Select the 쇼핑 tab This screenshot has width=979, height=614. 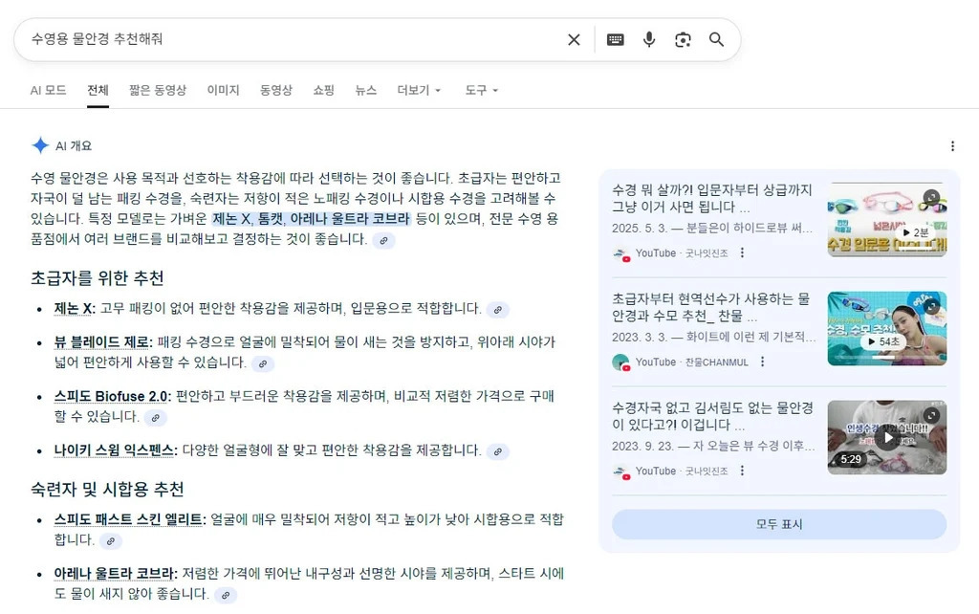(x=323, y=90)
